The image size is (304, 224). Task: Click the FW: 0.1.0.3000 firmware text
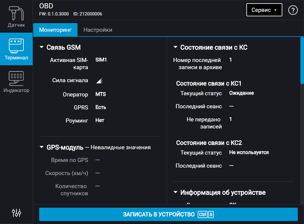pos(54,14)
